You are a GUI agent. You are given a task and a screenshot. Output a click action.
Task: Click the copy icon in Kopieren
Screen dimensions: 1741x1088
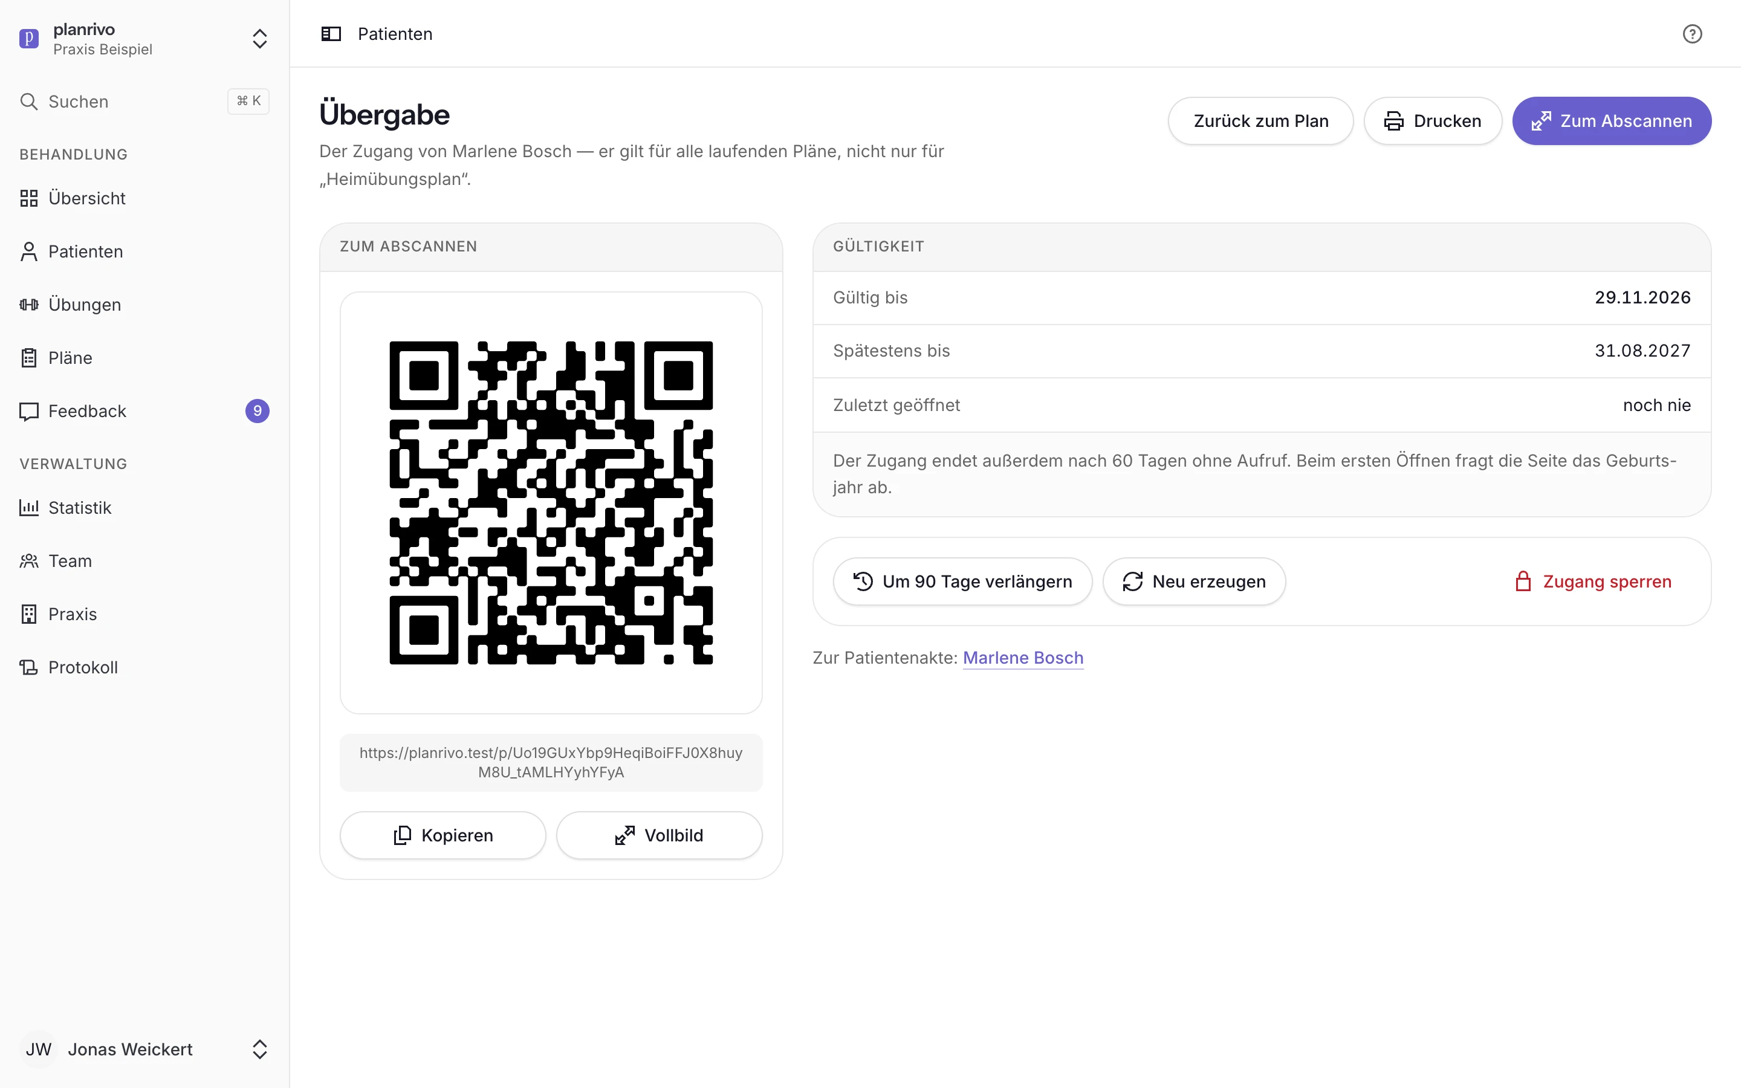point(402,835)
